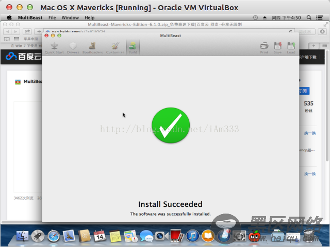Open the Customize section in MultiBeast
Viewport: 330px width, 247px height.
tap(115, 48)
